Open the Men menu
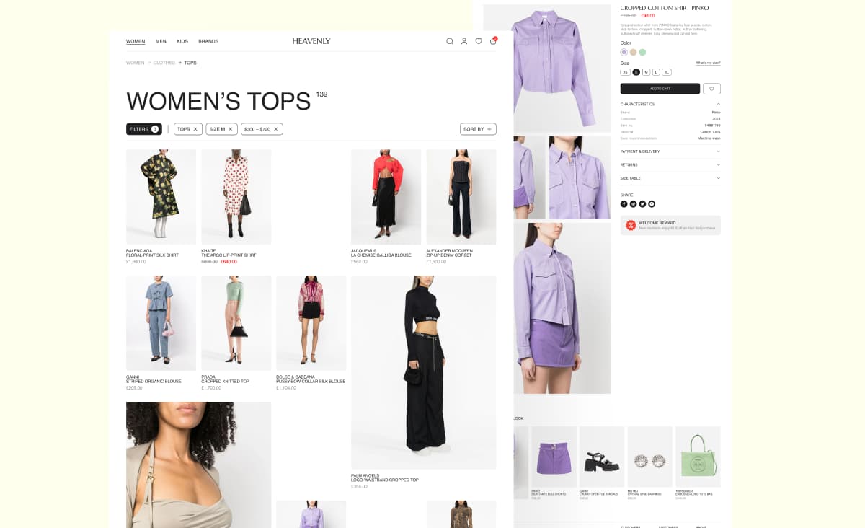The image size is (865, 528). [161, 41]
